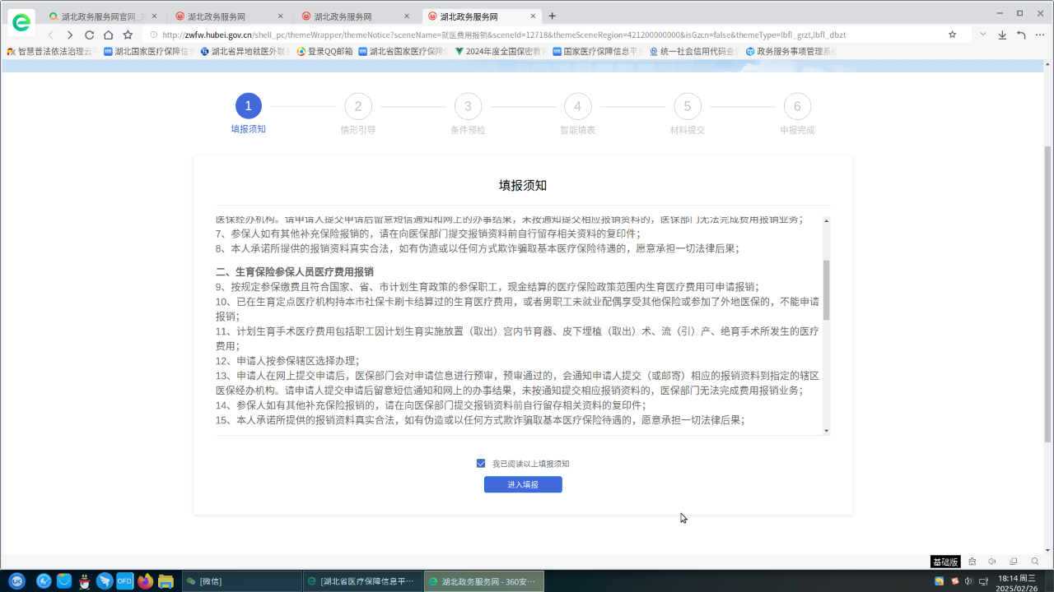1054x592 pixels.
Task: Open 登录QQ邮箱 bookmark
Action: click(x=324, y=51)
